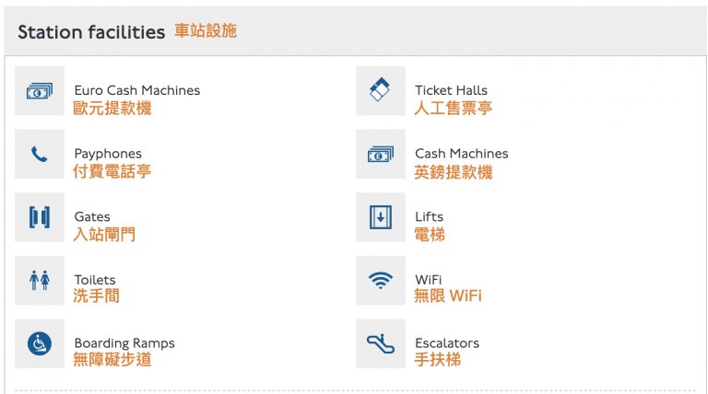Click the Escalators text label
This screenshot has height=394, width=708.
[447, 343]
